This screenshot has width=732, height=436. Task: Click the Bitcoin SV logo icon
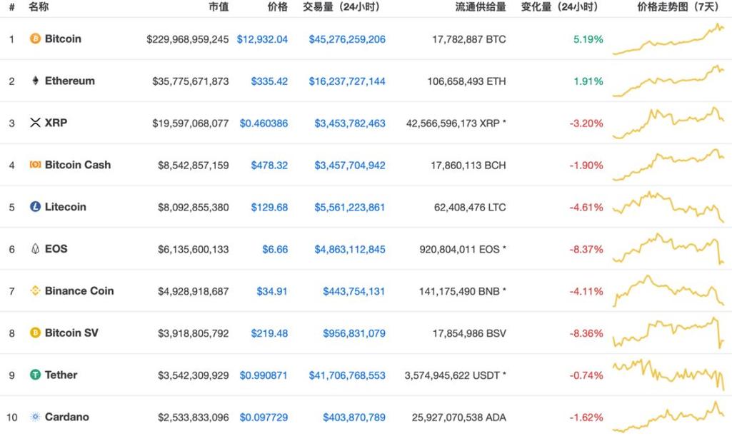pos(35,333)
